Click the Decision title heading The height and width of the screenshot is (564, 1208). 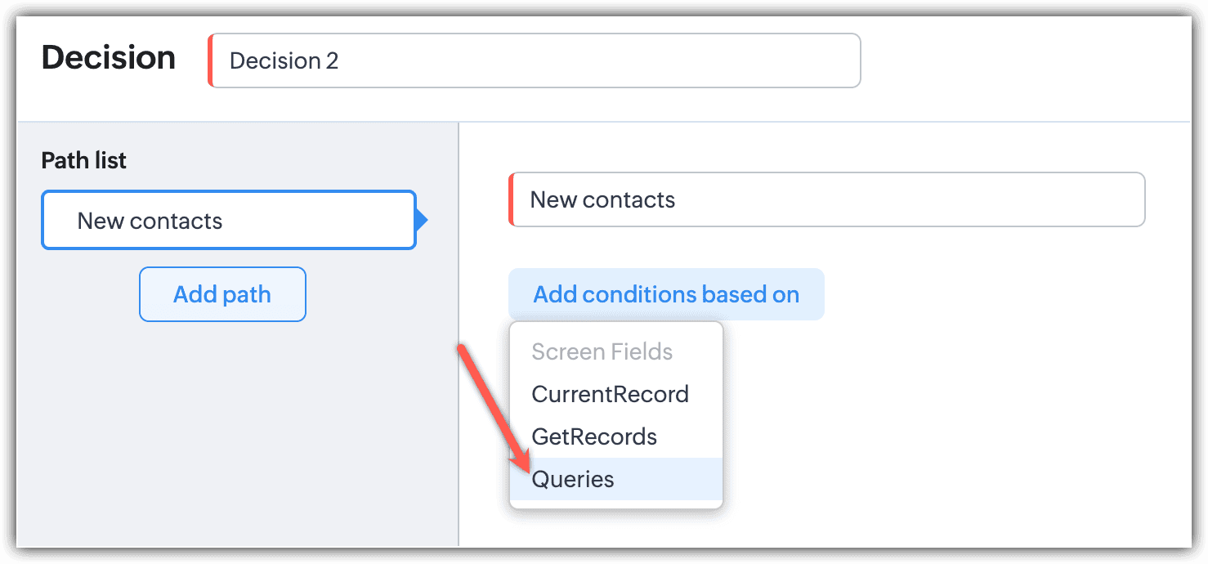(109, 58)
